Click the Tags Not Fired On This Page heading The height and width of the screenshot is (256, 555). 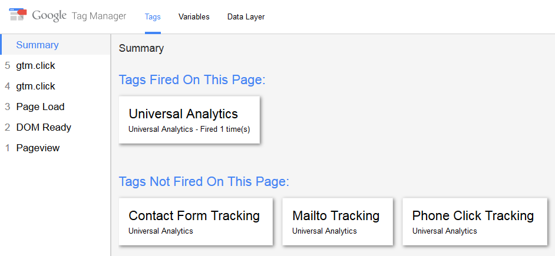[204, 181]
